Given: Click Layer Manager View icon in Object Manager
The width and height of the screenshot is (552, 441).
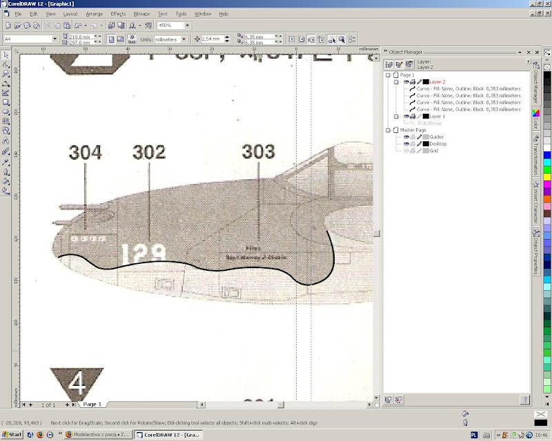Looking at the screenshot, I should [408, 64].
